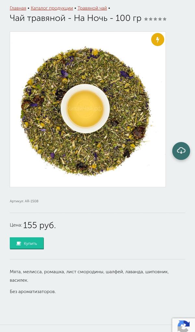Image resolution: width=195 pixels, height=332 pixels.
Task: Give a four-star rating
Action: 160,19
